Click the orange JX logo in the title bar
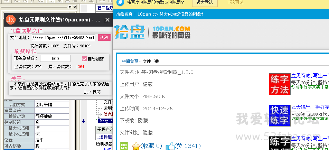The height and width of the screenshot is (150, 329). pyautogui.click(x=10, y=20)
